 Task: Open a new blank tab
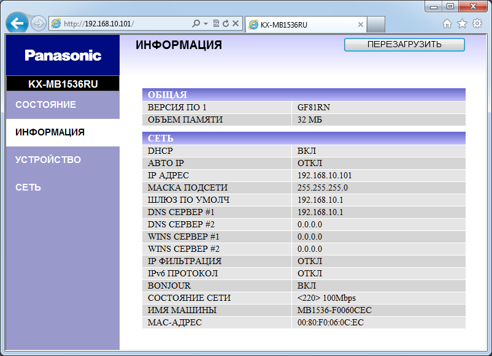pyautogui.click(x=376, y=25)
